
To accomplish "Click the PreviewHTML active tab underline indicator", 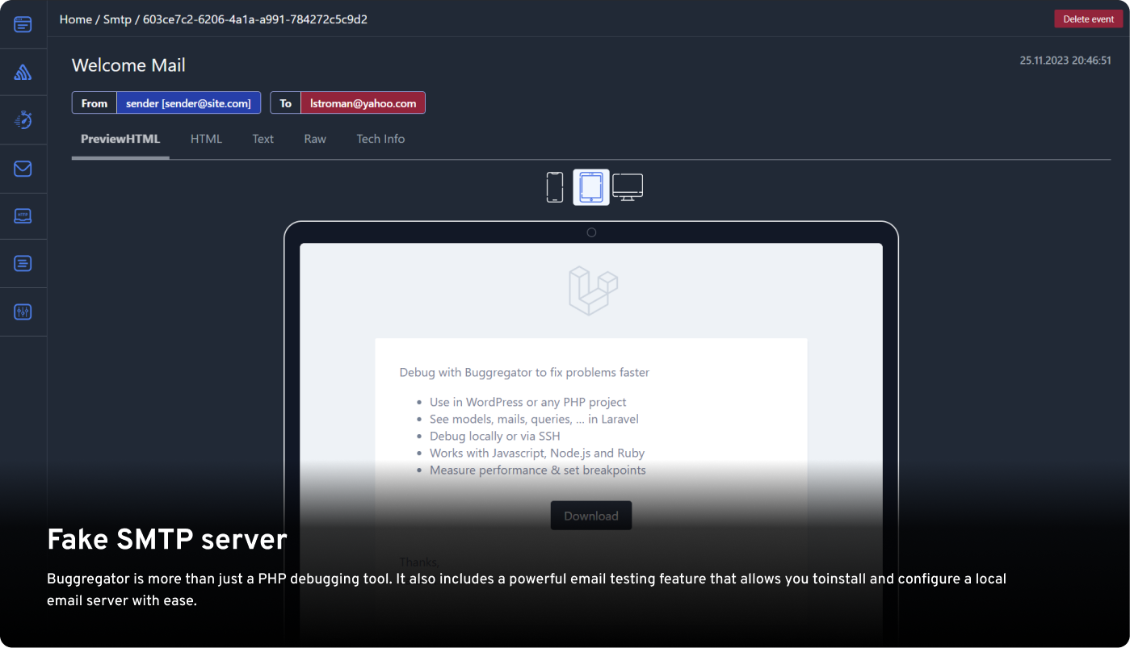I will [x=120, y=159].
